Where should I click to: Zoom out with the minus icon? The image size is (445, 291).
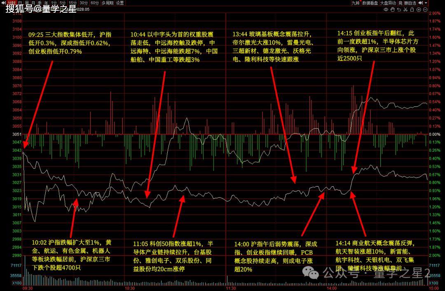[x=425, y=9]
